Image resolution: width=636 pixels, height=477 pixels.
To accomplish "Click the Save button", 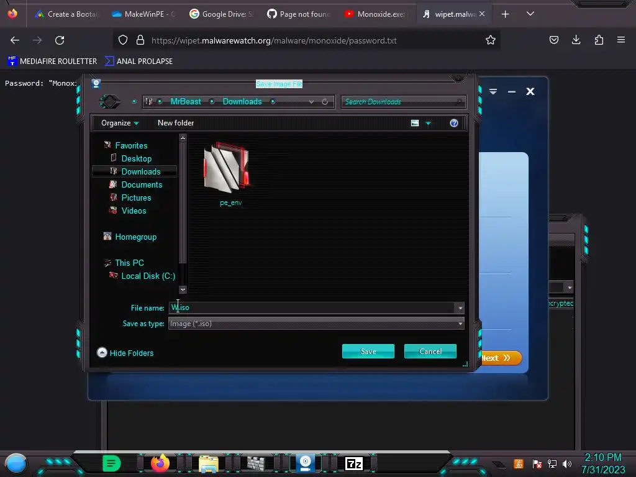I will coord(368,352).
